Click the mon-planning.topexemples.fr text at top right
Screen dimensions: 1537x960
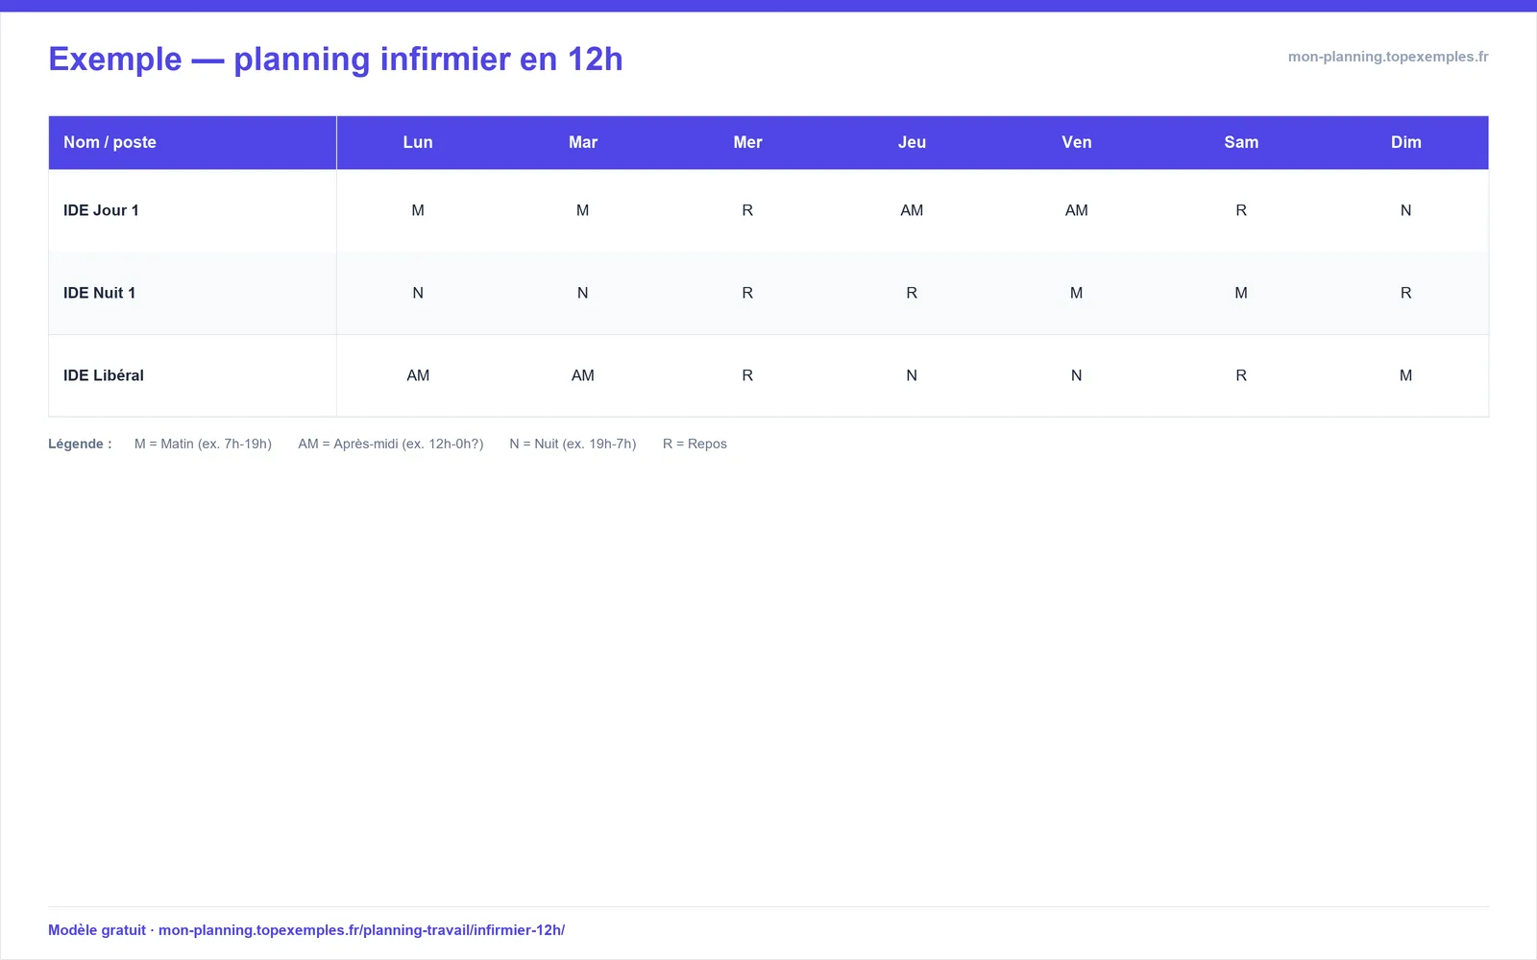(1388, 57)
